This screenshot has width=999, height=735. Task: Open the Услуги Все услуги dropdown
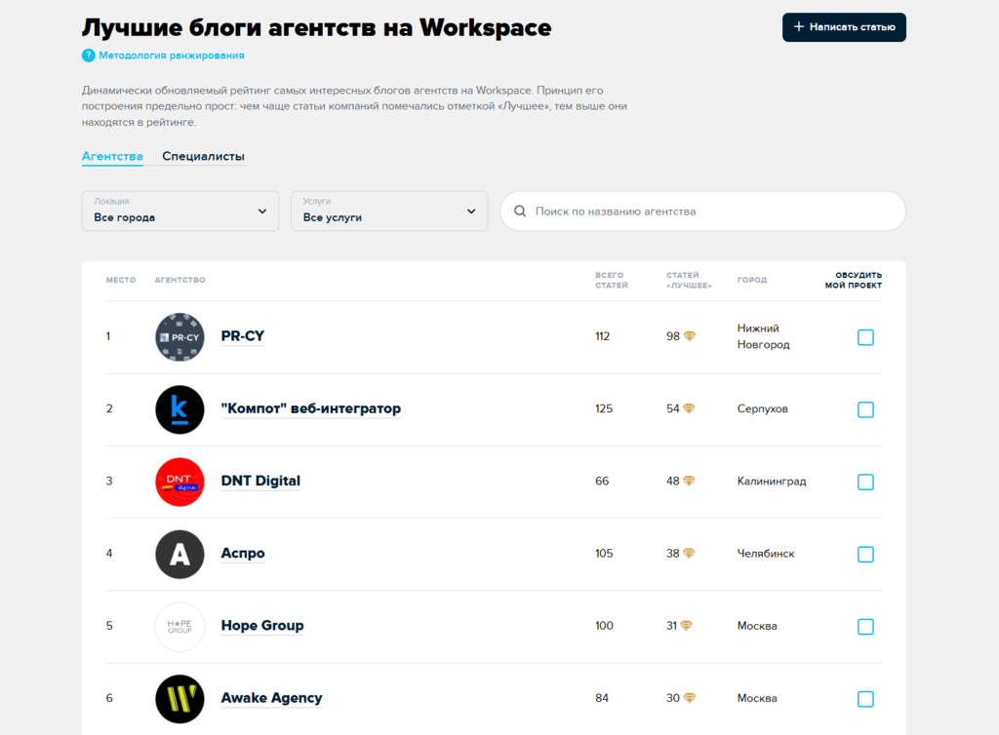(x=389, y=211)
